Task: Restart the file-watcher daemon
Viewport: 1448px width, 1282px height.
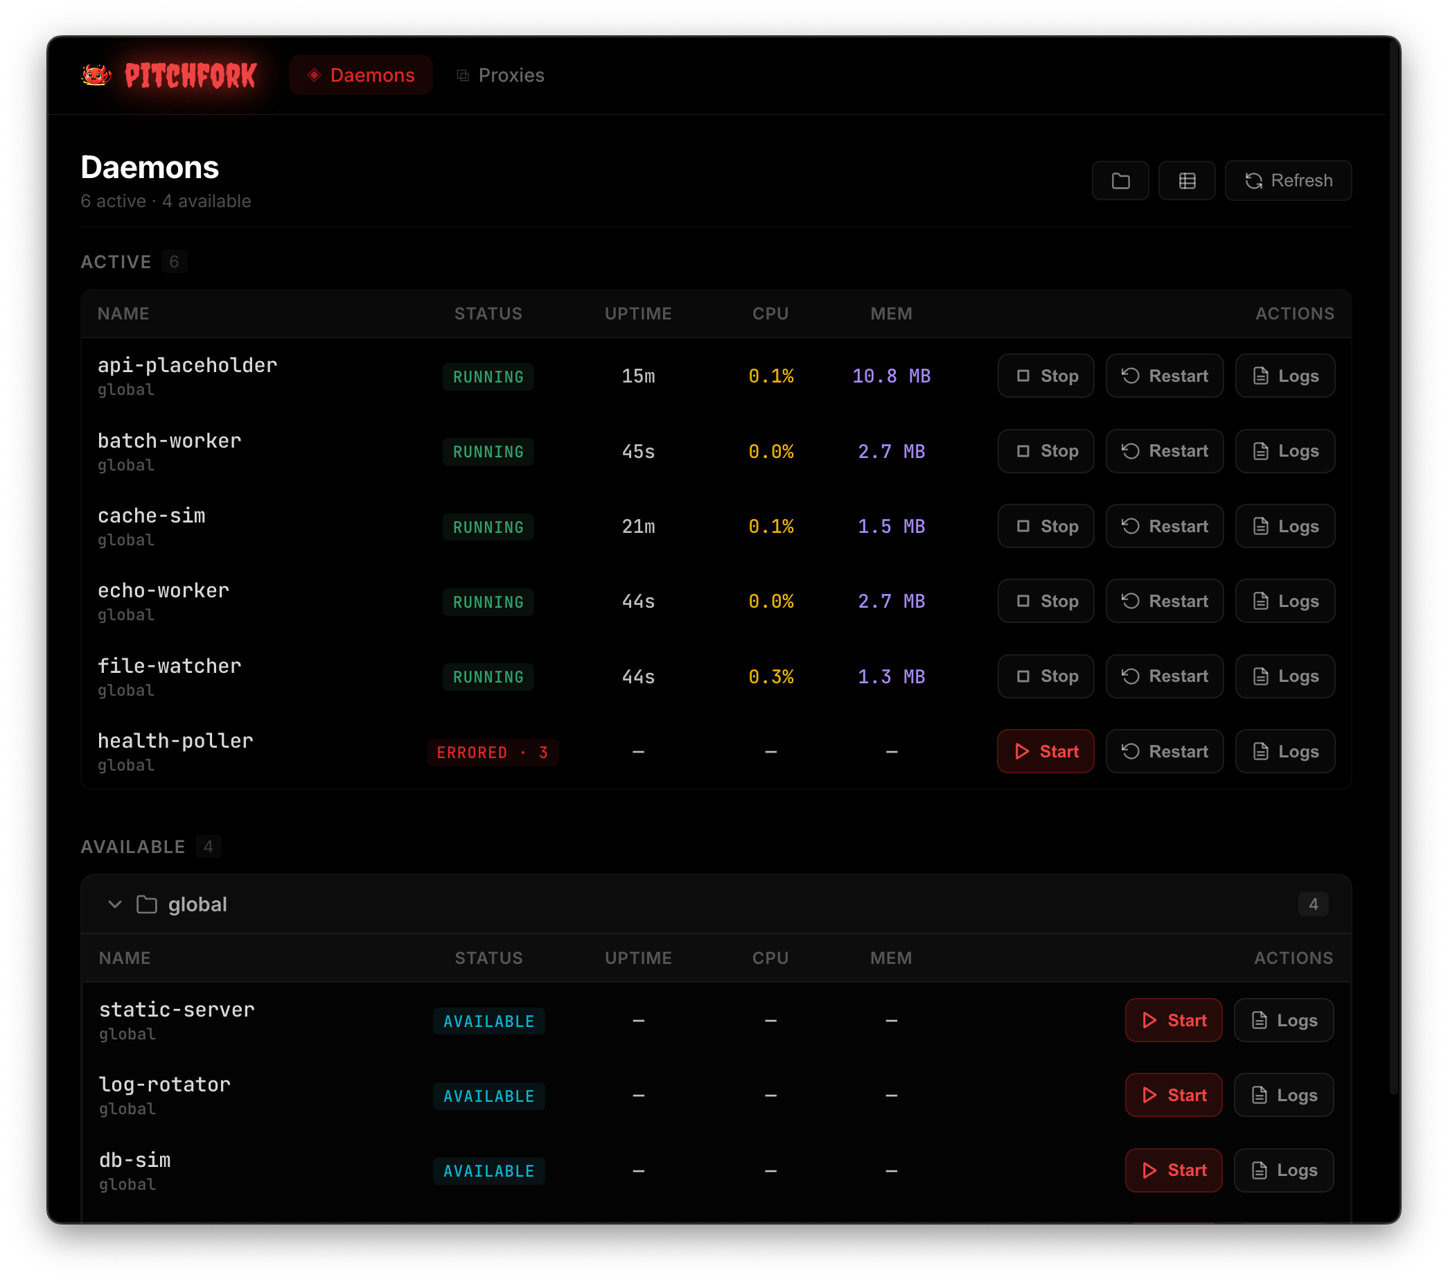Action: (1164, 676)
